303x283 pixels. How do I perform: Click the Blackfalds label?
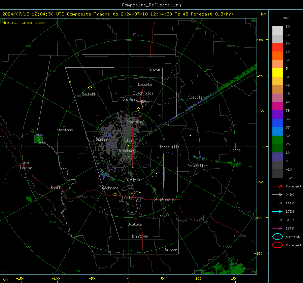(143, 93)
